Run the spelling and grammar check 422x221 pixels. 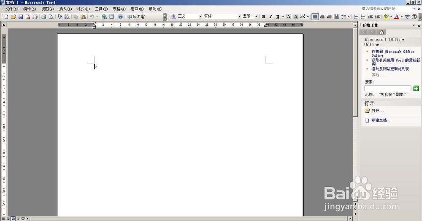coord(60,17)
